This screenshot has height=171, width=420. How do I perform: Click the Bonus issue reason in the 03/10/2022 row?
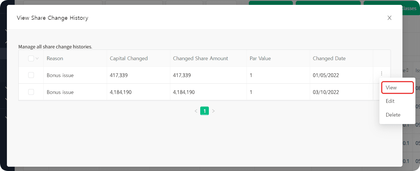[60, 92]
